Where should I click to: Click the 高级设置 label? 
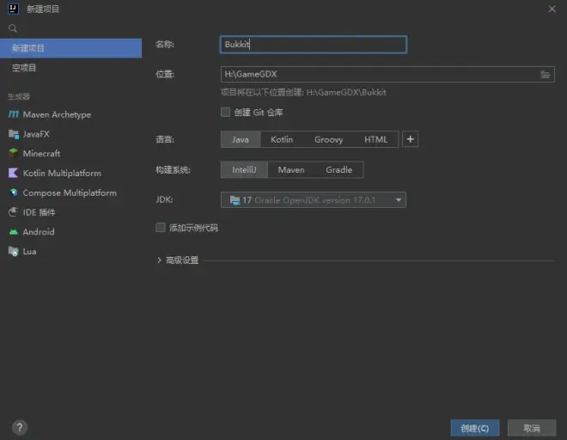182,260
